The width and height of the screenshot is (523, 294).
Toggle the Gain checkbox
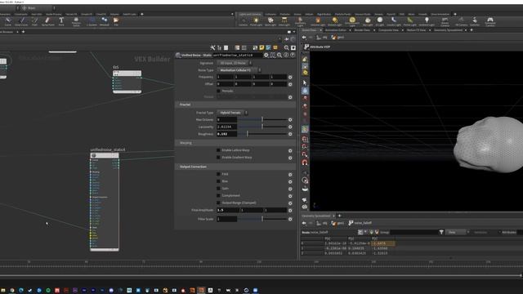click(218, 189)
